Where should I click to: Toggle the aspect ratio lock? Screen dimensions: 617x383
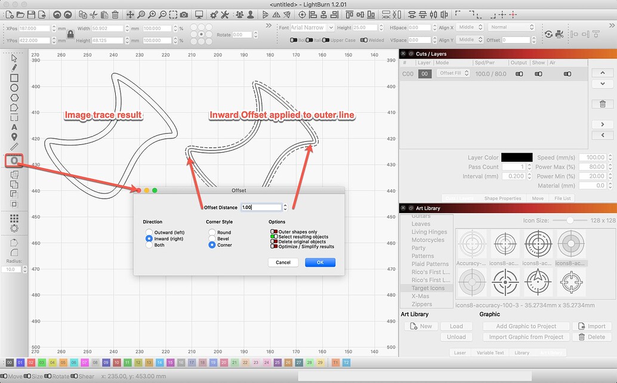pos(70,34)
